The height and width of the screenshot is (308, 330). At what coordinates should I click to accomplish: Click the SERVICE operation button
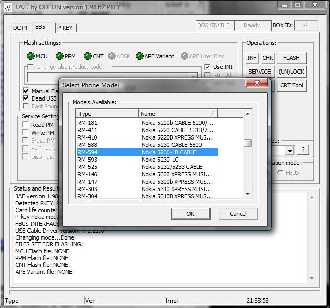click(x=259, y=72)
